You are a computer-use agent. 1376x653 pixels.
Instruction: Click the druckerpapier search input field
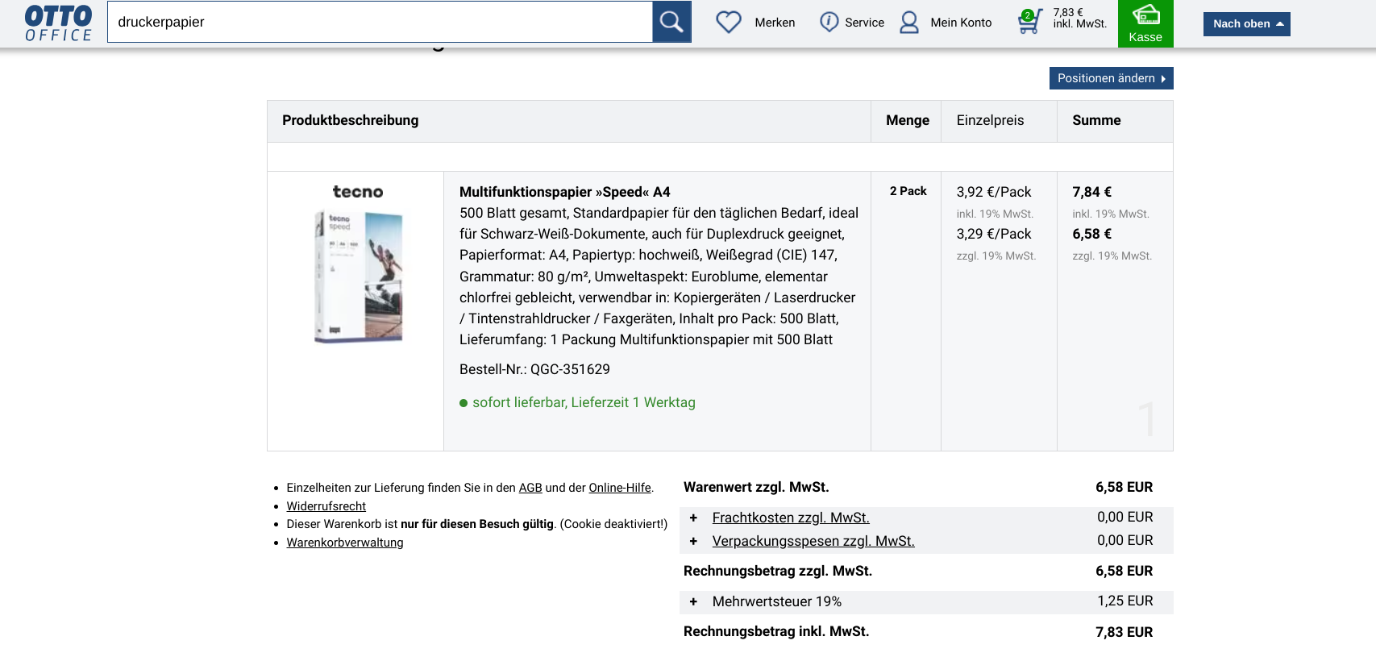pyautogui.click(x=379, y=22)
